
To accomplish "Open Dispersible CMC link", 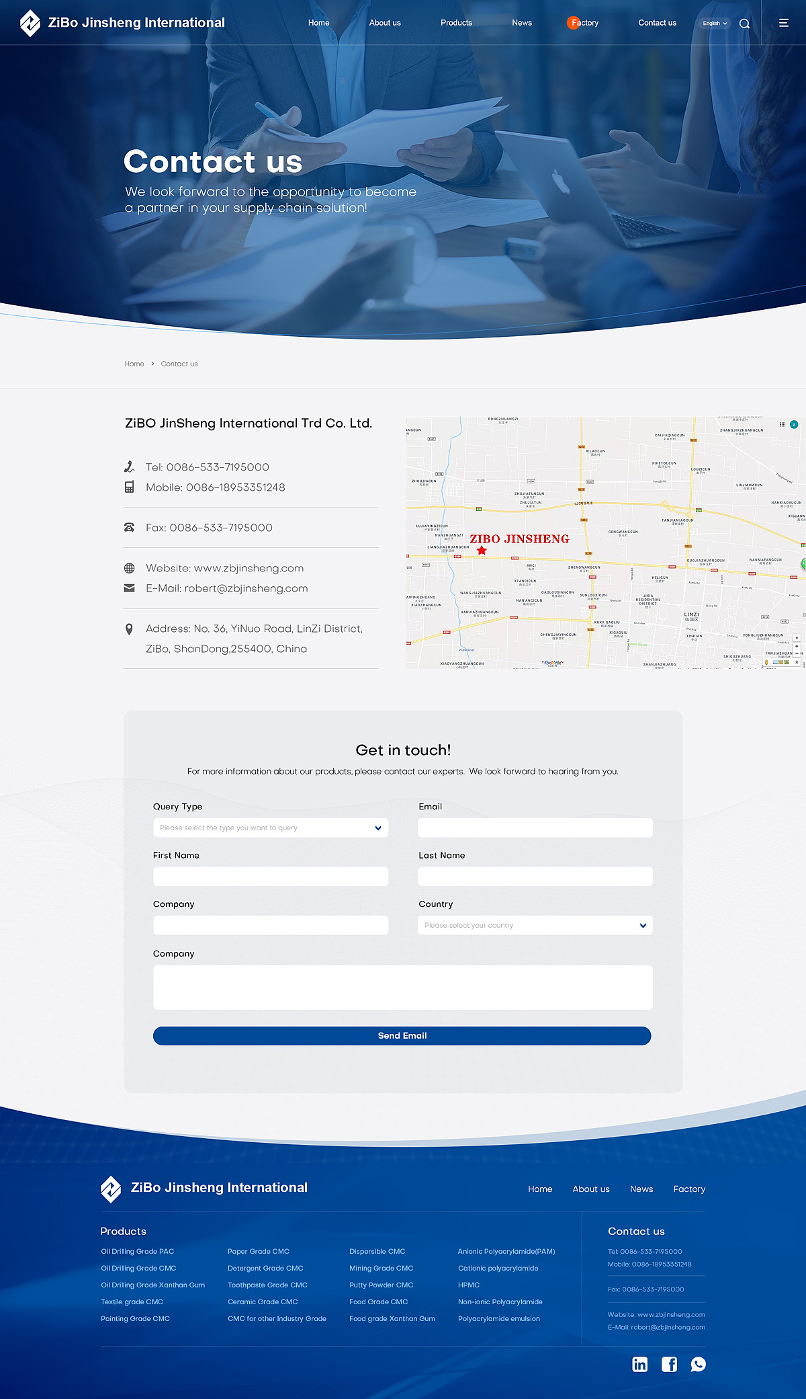I will point(377,1251).
